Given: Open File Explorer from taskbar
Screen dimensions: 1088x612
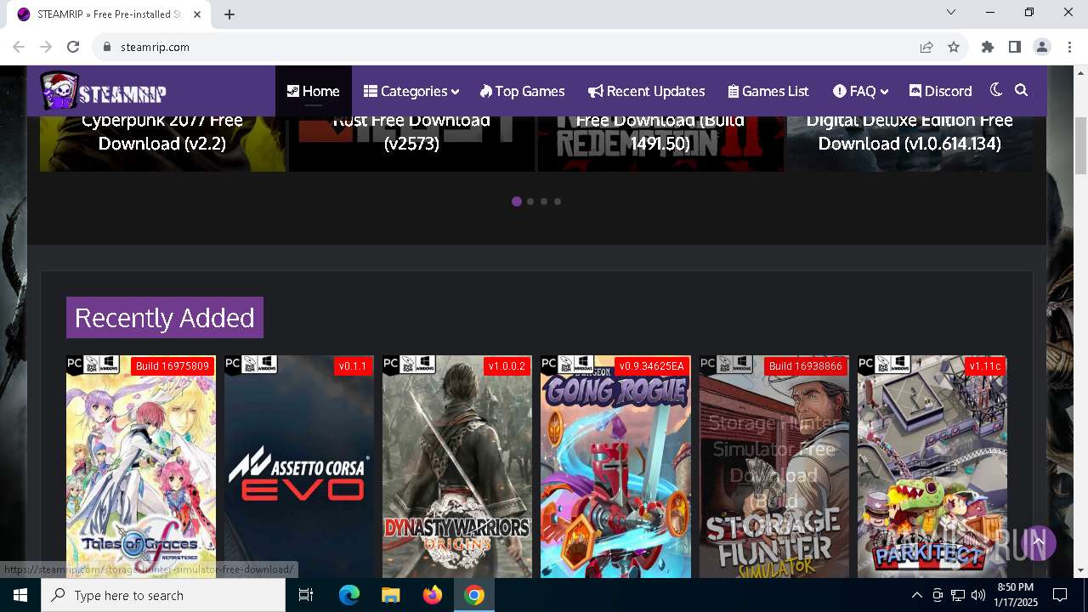Looking at the screenshot, I should pyautogui.click(x=390, y=595).
